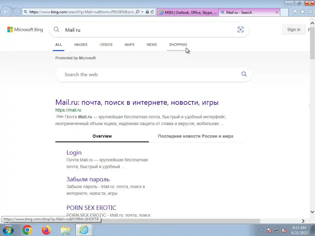Click the Sign in button

coord(294,29)
